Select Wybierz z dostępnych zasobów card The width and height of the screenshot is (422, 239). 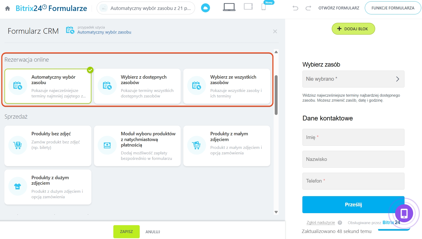137,86
